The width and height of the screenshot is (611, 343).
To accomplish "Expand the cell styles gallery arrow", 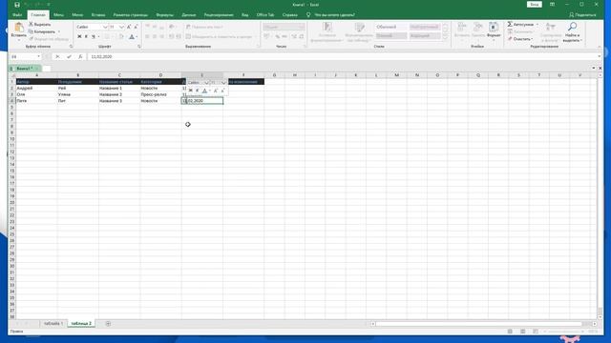I will pos(446,38).
